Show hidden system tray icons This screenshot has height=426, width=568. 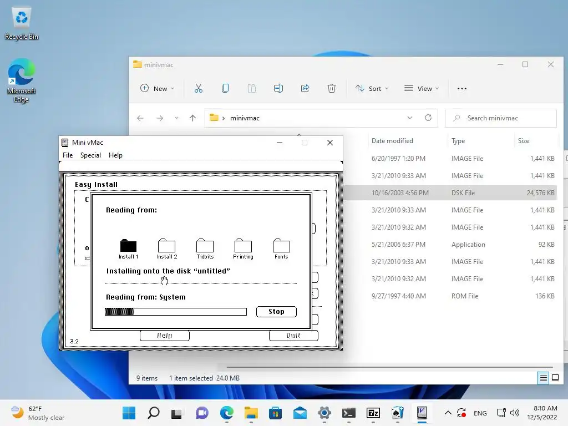(x=448, y=413)
